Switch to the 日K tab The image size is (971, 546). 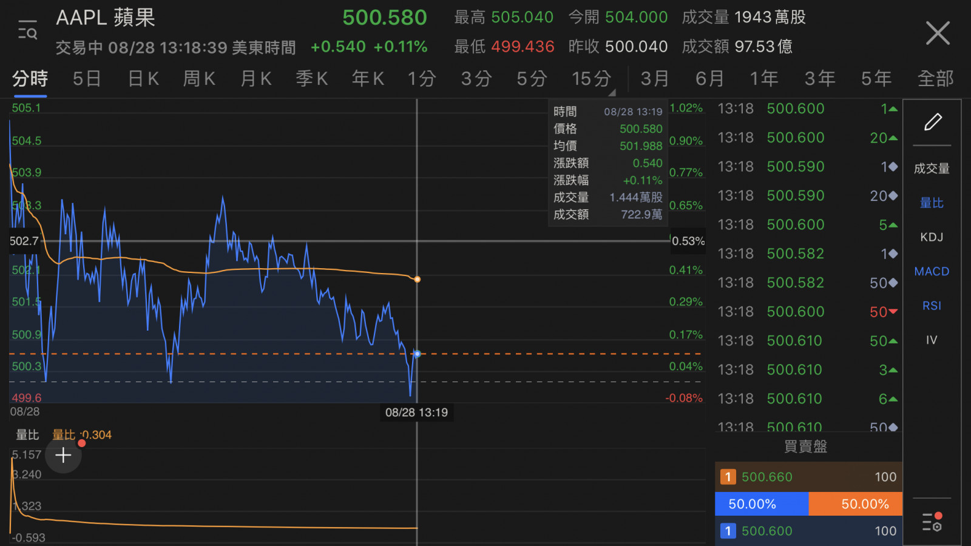point(144,79)
